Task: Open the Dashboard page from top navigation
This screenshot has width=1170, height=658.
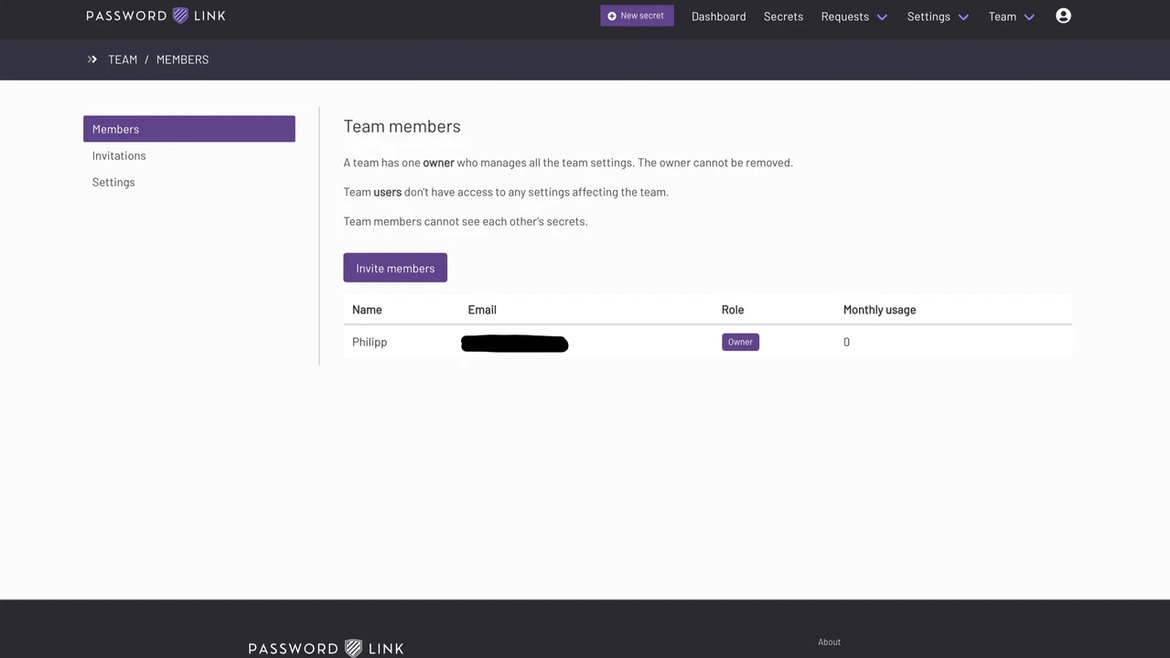Action: coord(718,16)
